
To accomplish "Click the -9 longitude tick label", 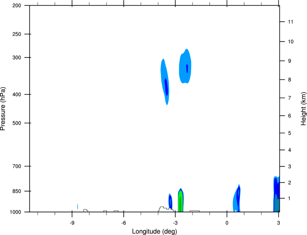I will click(72, 223).
